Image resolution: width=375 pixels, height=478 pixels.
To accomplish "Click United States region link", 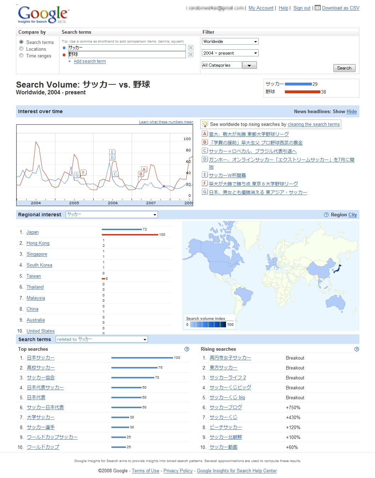I will pos(40,331).
